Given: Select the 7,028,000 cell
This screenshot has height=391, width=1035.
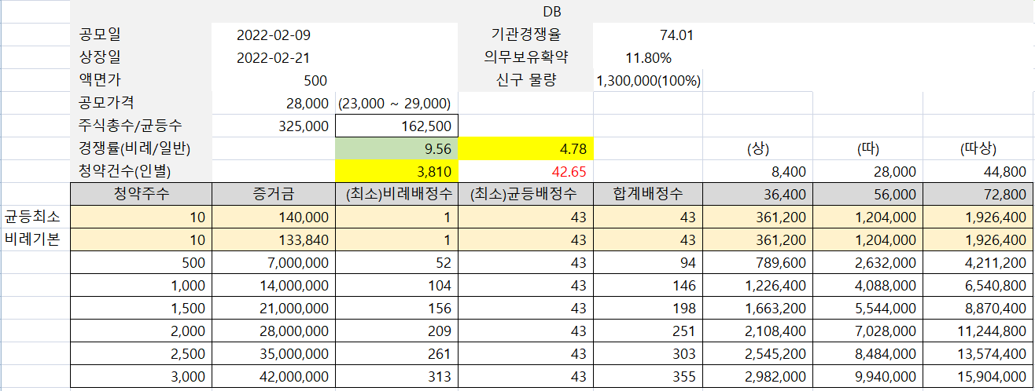Looking at the screenshot, I should pyautogui.click(x=868, y=331).
